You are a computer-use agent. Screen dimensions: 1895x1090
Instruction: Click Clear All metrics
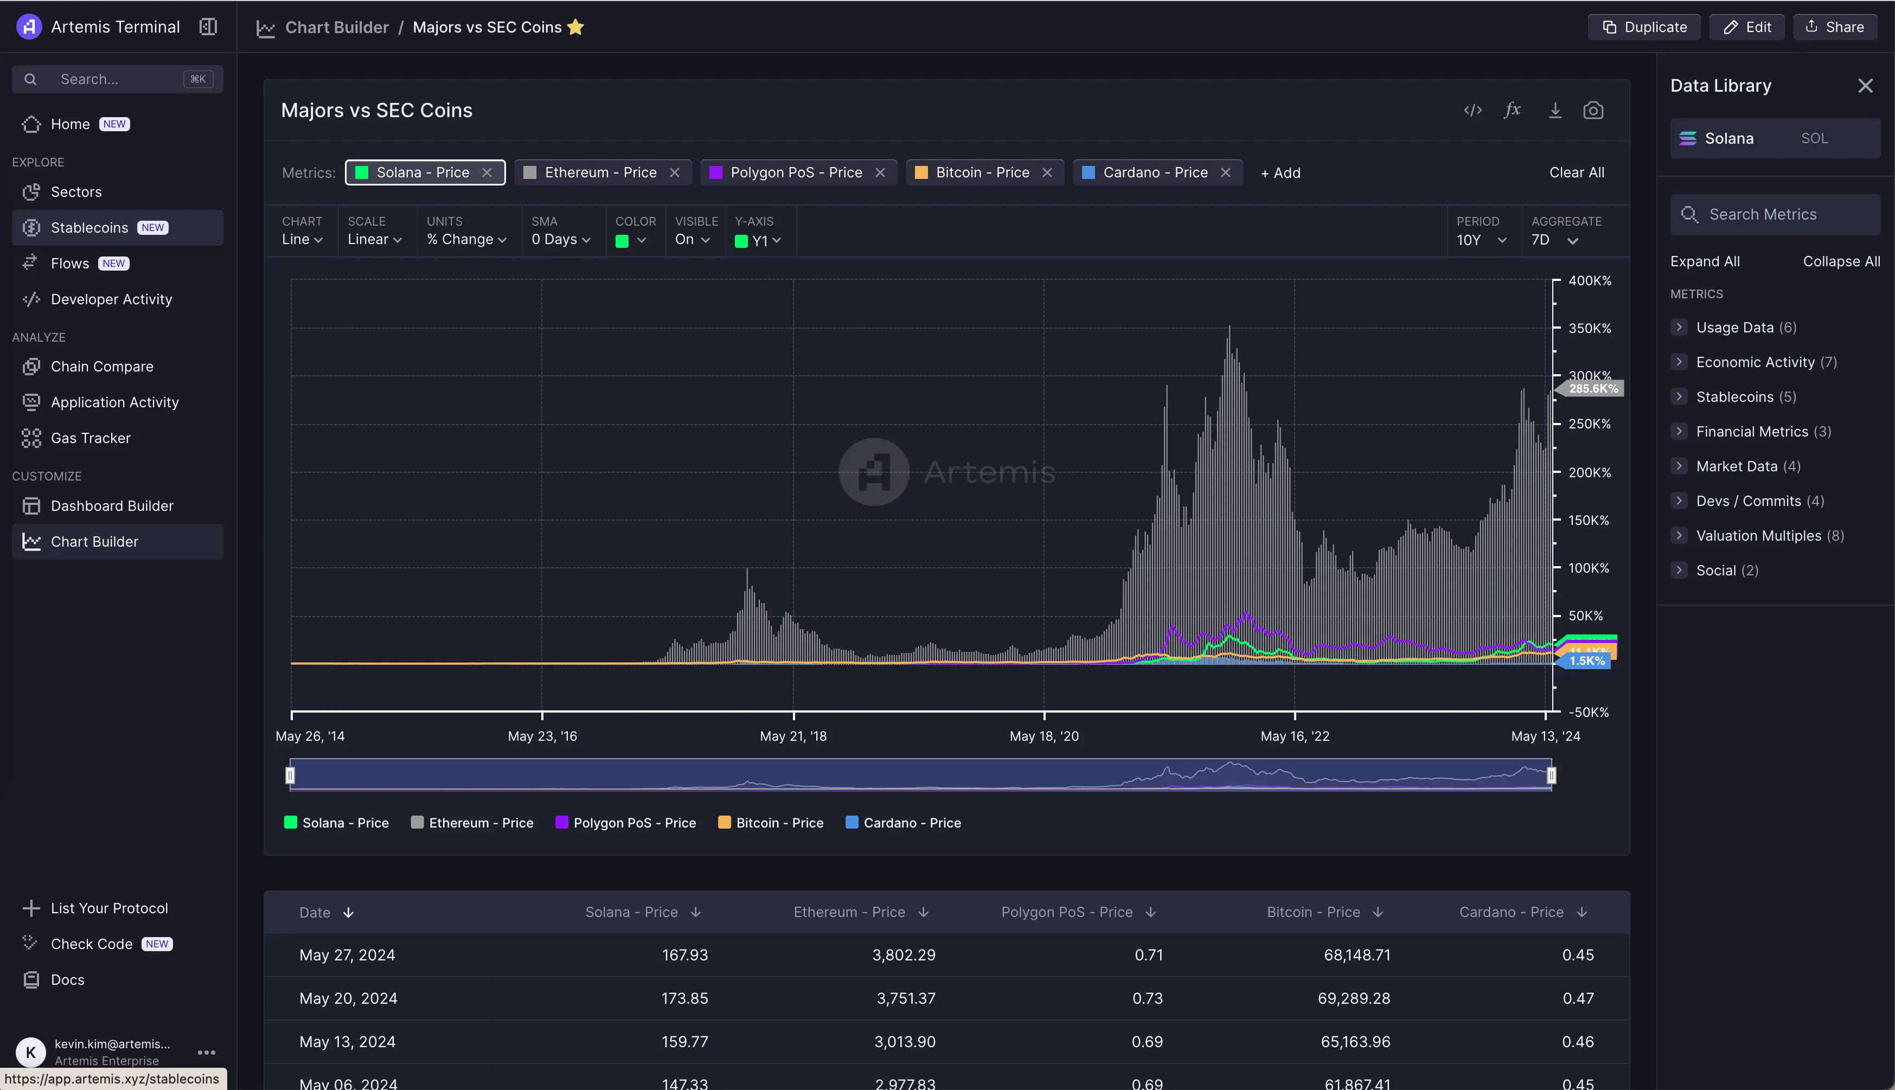tap(1577, 172)
